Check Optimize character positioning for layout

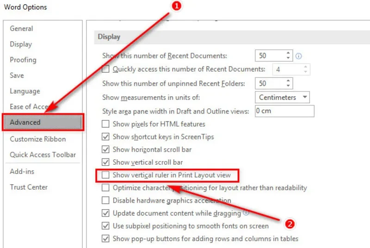[x=105, y=187]
